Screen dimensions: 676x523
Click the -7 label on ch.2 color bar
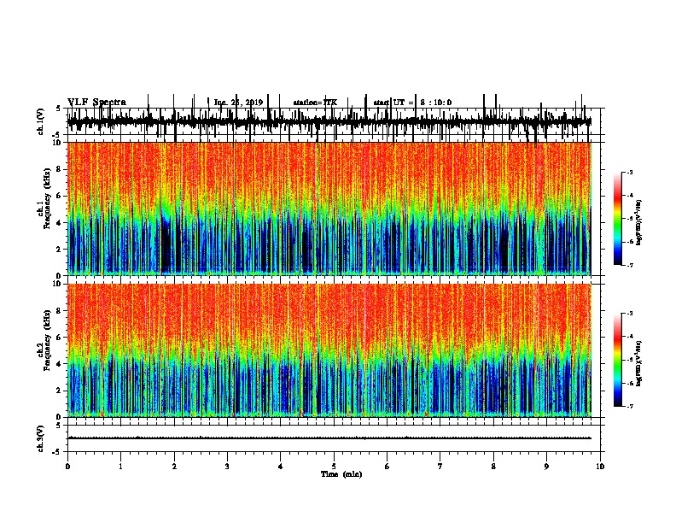629,406
